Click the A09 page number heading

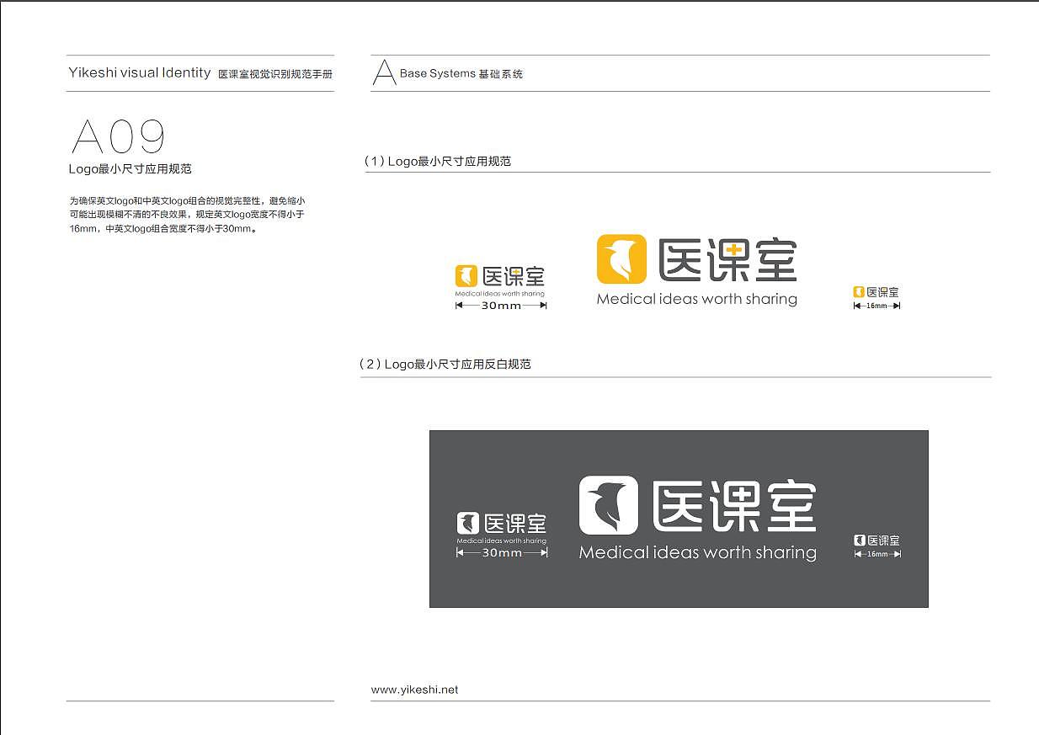tap(118, 136)
